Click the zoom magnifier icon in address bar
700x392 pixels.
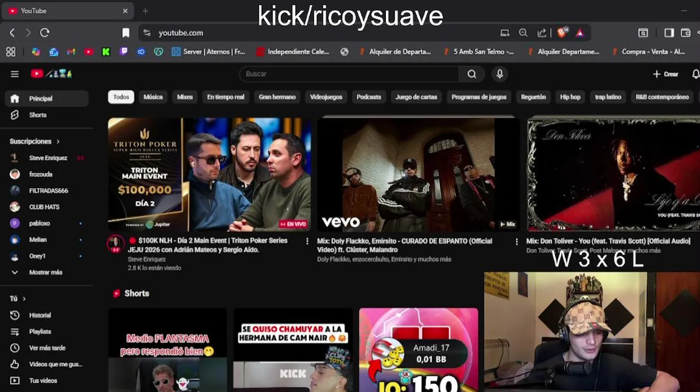pos(523,33)
